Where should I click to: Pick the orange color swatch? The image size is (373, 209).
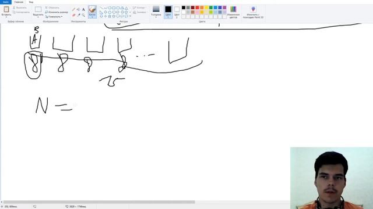[x=202, y=8]
